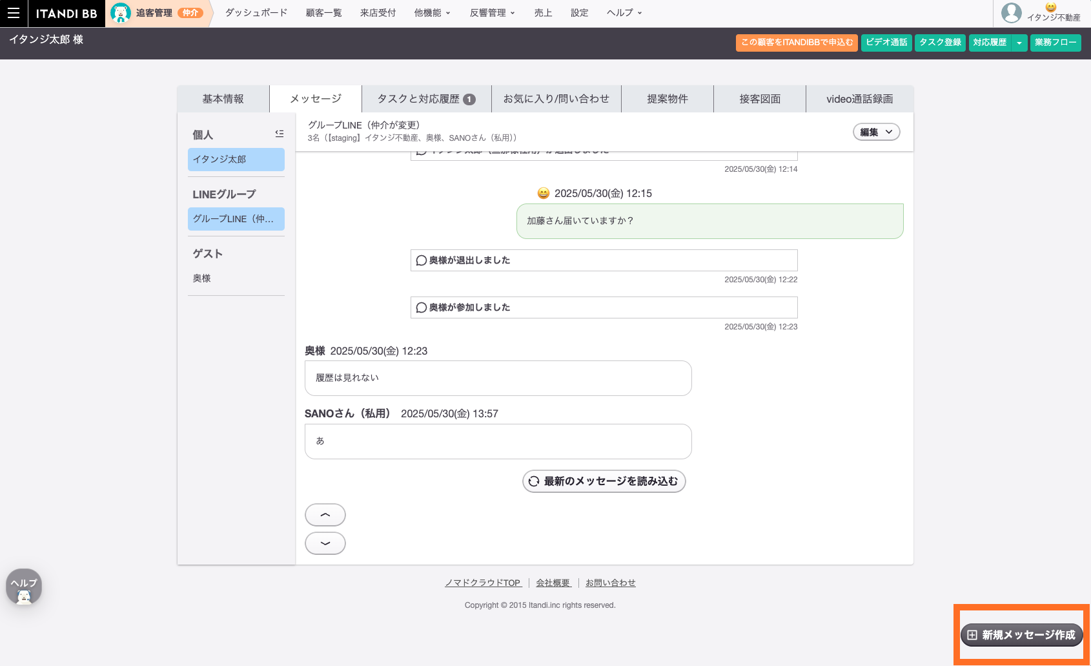Image resolution: width=1091 pixels, height=666 pixels.
Task: Click the SANOさん message bubble あ
Action: coord(498,441)
